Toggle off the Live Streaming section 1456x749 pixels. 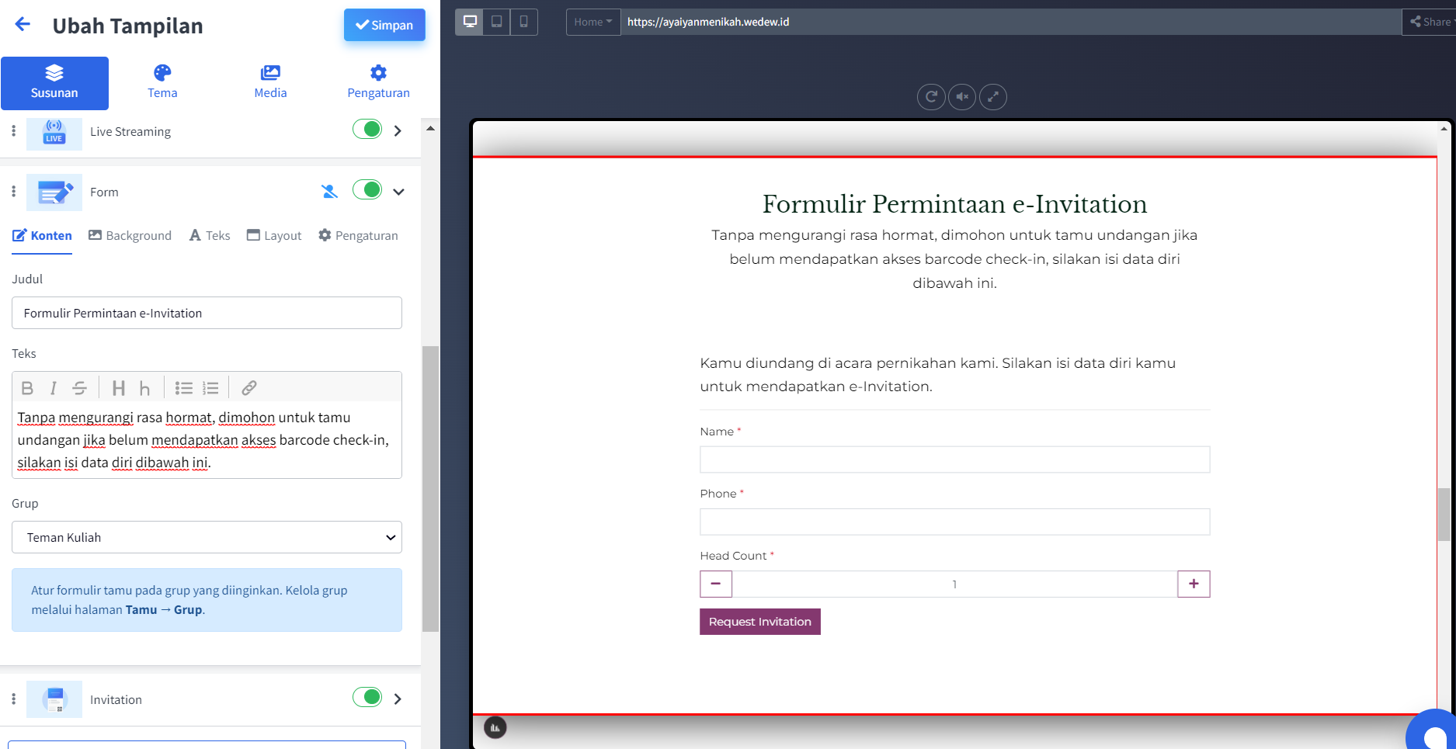(x=367, y=130)
